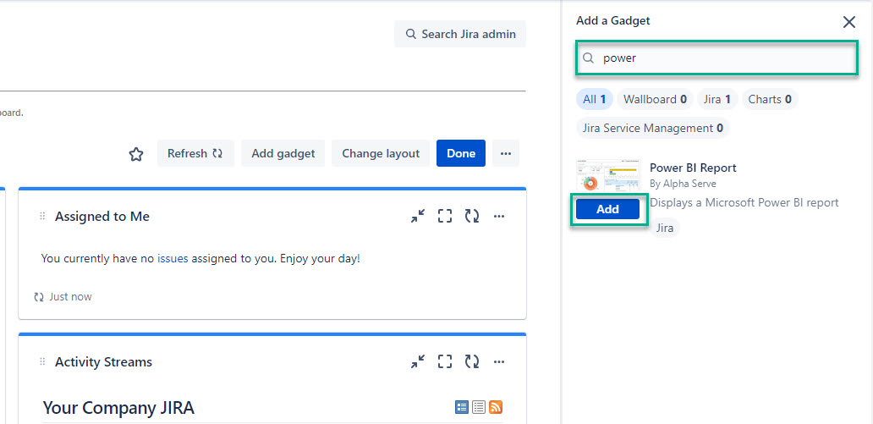Add the Power BI Report gadget
The image size is (873, 424).
coord(607,209)
